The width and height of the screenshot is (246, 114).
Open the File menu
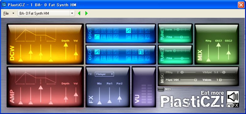(6, 13)
